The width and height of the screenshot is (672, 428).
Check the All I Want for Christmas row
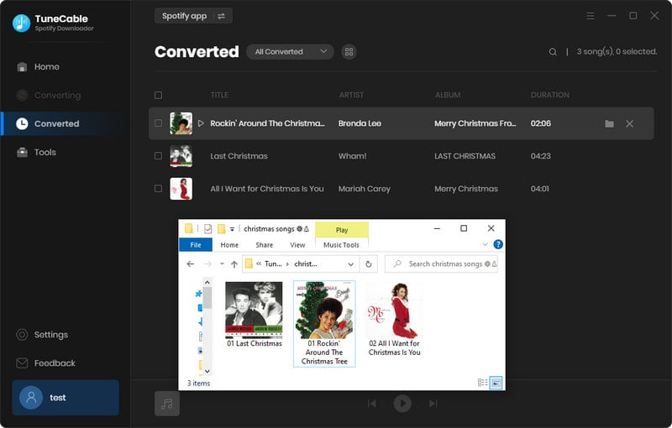pos(158,188)
